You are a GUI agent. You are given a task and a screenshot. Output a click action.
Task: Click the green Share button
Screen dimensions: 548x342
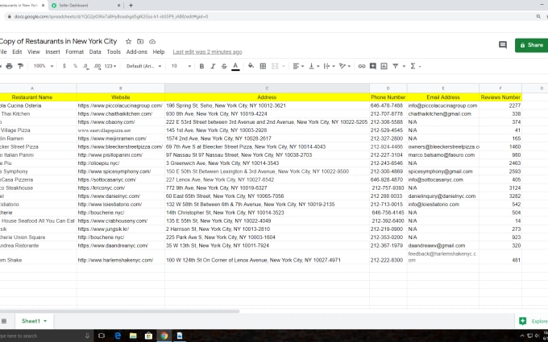pos(531,45)
